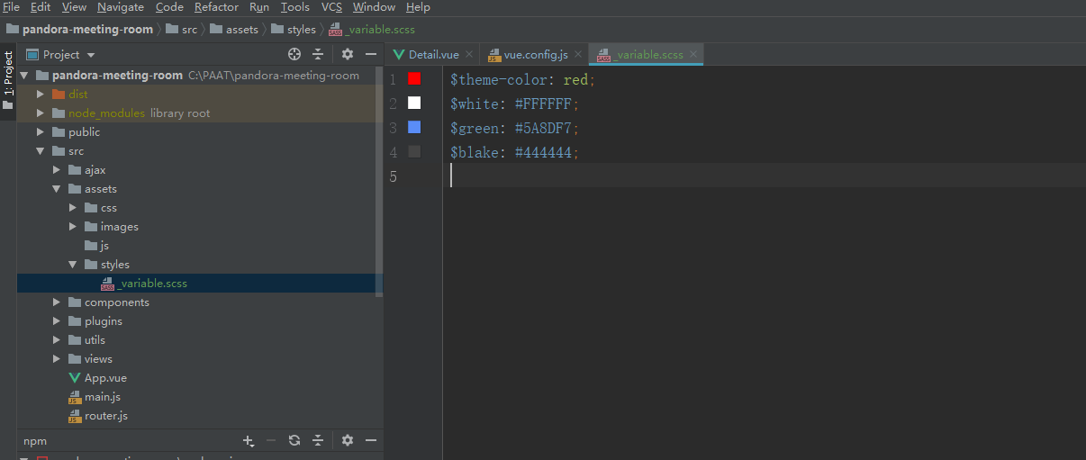This screenshot has width=1086, height=460.
Task: Open the View menu
Action: [x=74, y=7]
